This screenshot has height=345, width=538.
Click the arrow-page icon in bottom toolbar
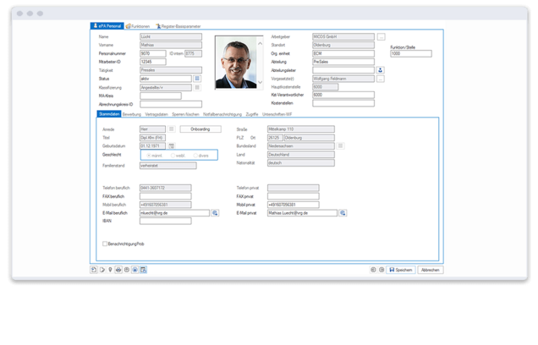102,270
